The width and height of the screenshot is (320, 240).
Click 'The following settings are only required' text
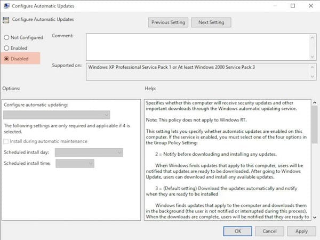click(x=67, y=129)
